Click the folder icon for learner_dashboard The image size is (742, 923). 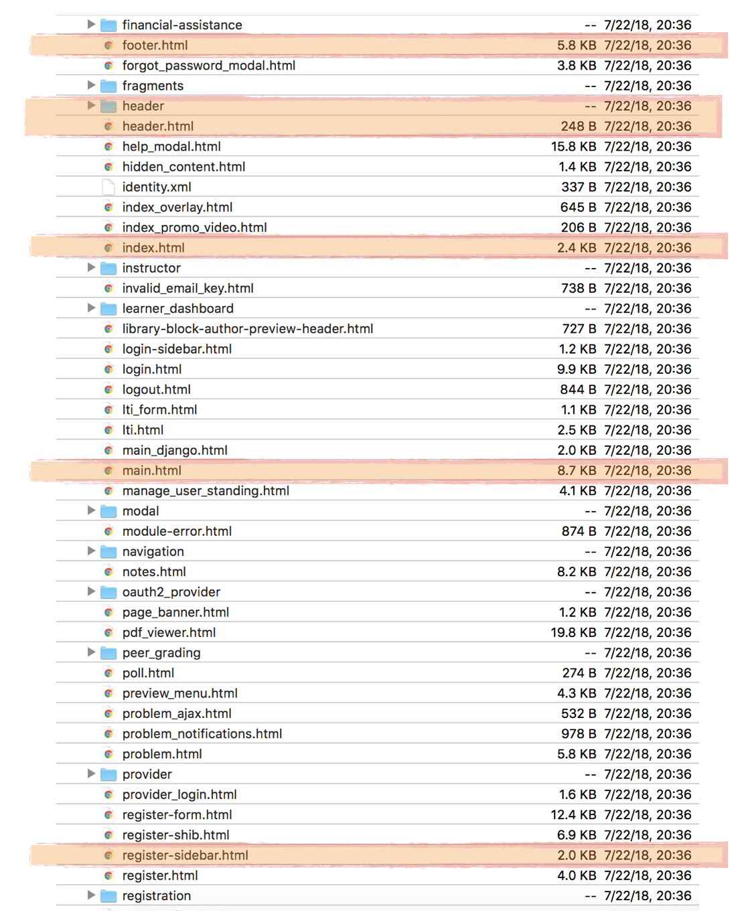coord(108,309)
